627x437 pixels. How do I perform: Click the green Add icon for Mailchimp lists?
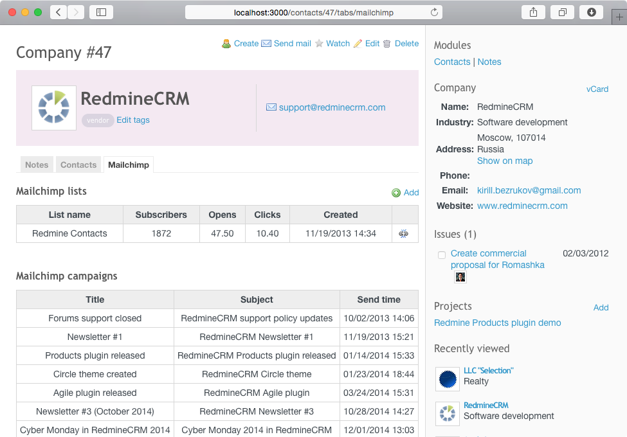coord(396,193)
